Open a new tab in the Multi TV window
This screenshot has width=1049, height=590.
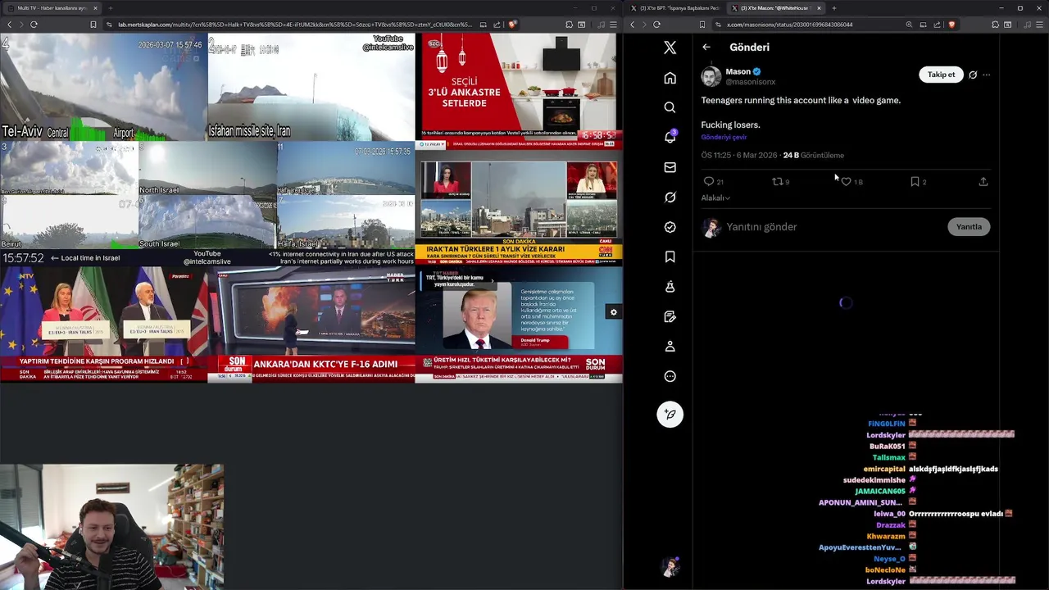(x=110, y=8)
